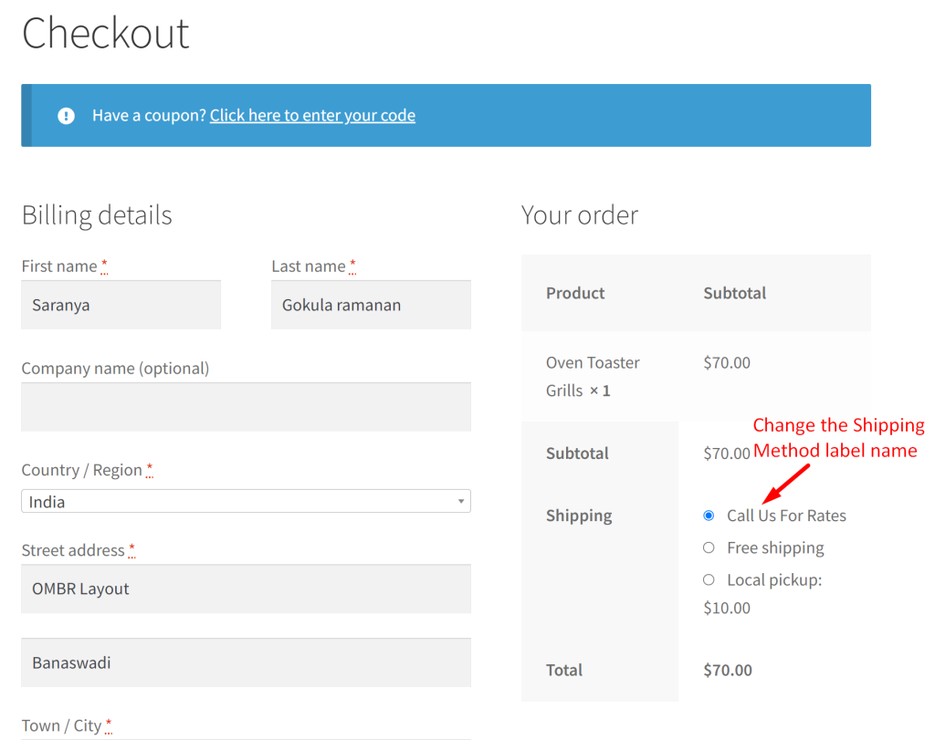The image size is (935, 740).
Task: Click the red annotation arrow
Action: pyautogui.click(x=785, y=483)
